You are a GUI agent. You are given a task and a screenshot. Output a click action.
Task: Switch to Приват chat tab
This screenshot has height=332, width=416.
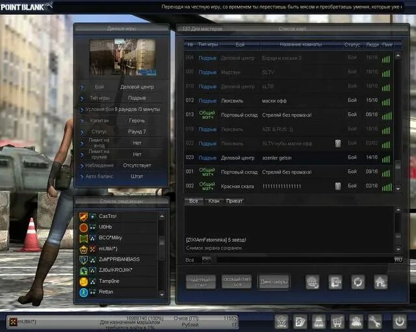pos(234,201)
